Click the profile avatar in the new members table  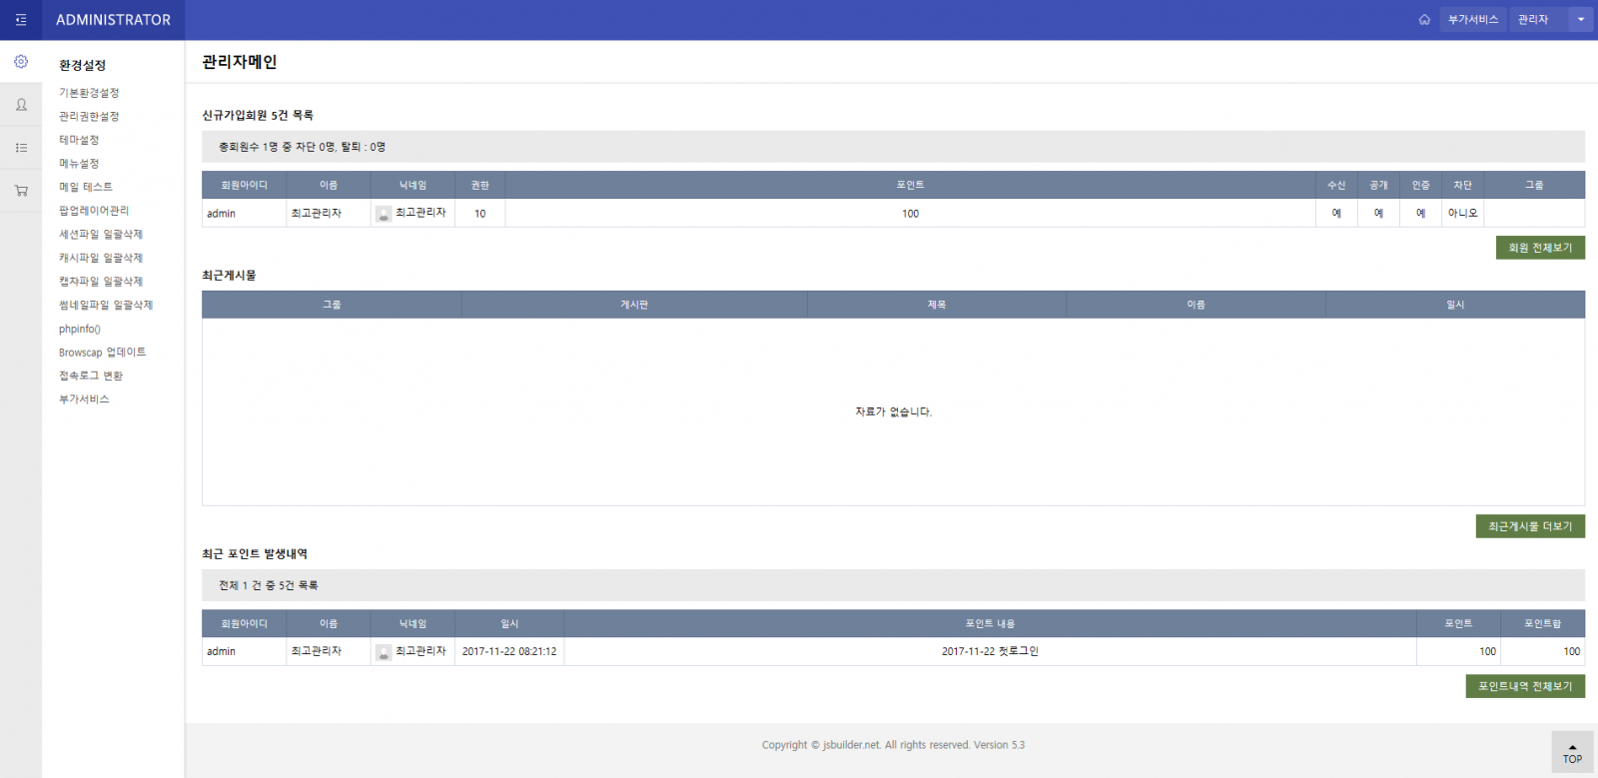(x=384, y=214)
